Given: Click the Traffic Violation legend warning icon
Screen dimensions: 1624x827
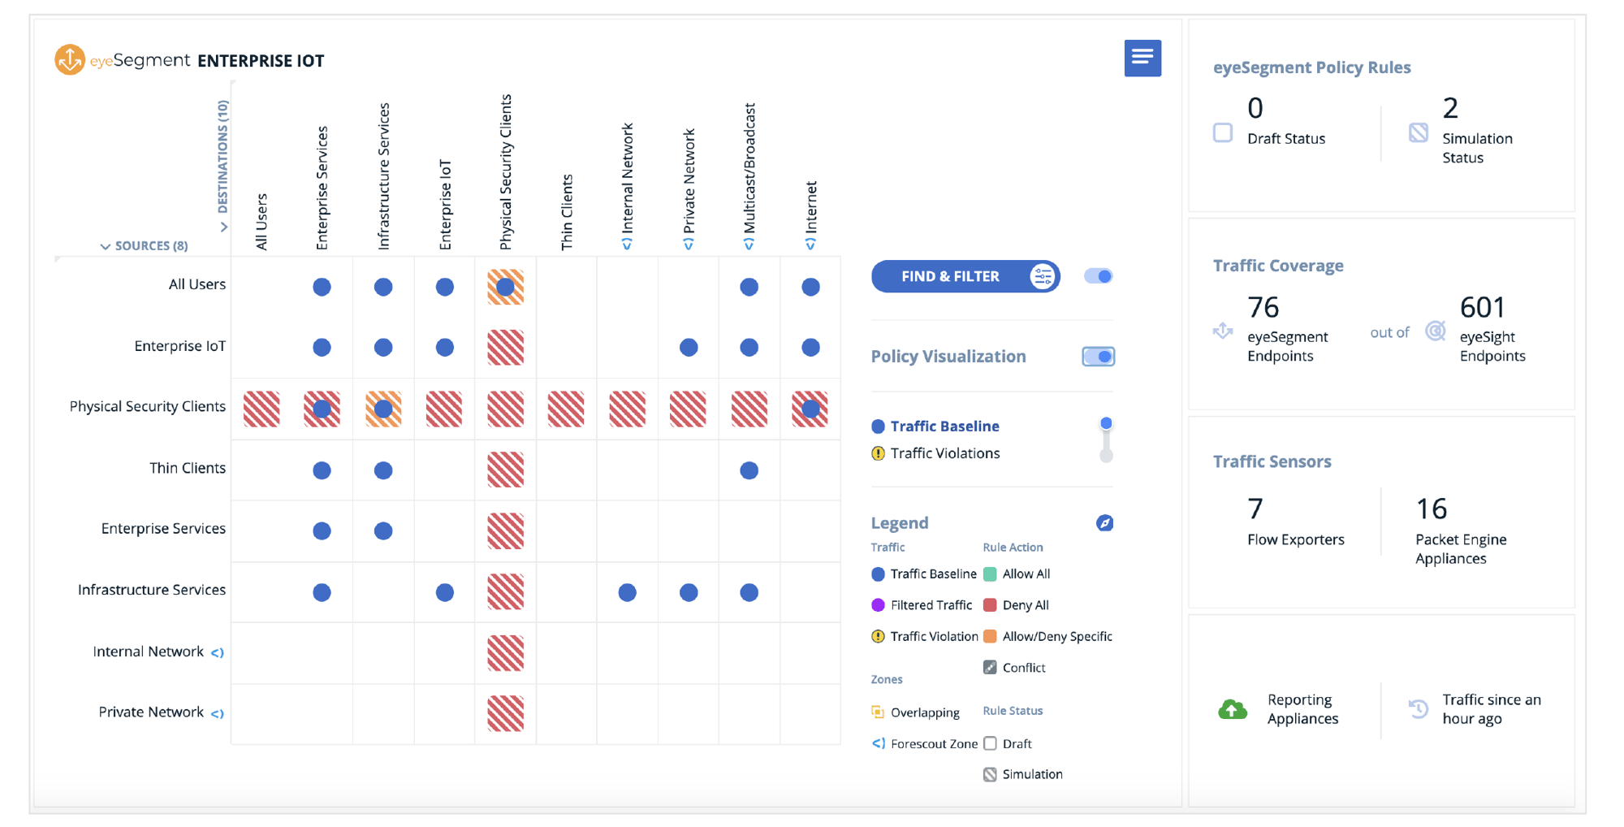Looking at the screenshot, I should click(x=878, y=636).
